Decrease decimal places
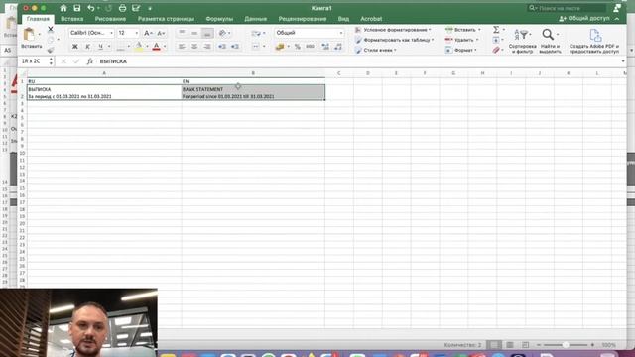 pyautogui.click(x=338, y=47)
